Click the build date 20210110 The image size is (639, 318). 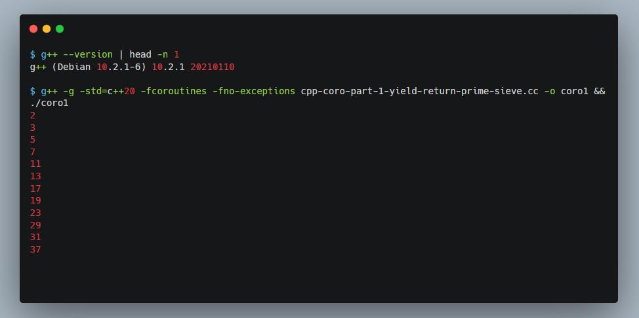tap(212, 67)
